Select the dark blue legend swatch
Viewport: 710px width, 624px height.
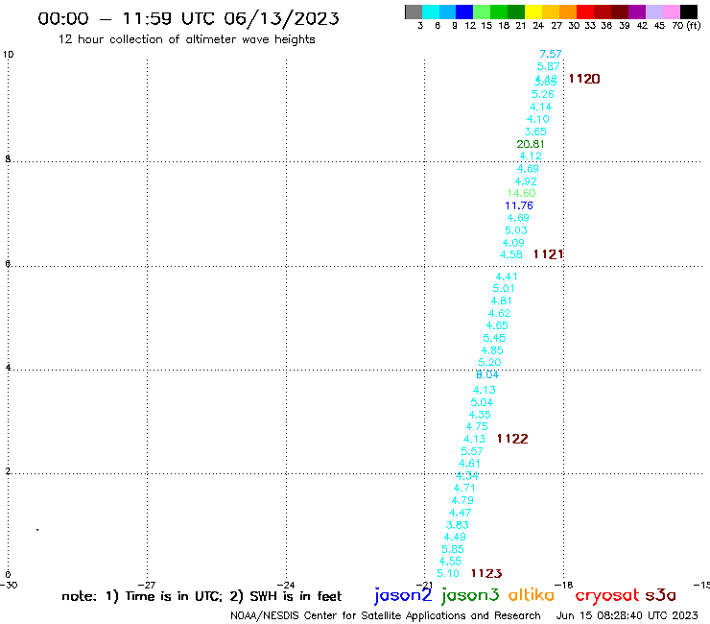tap(464, 12)
